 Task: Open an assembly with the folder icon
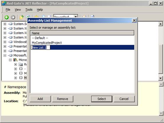[22, 17]
